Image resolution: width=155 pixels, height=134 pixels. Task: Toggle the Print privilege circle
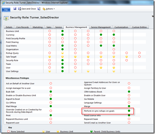(x=51, y=115)
